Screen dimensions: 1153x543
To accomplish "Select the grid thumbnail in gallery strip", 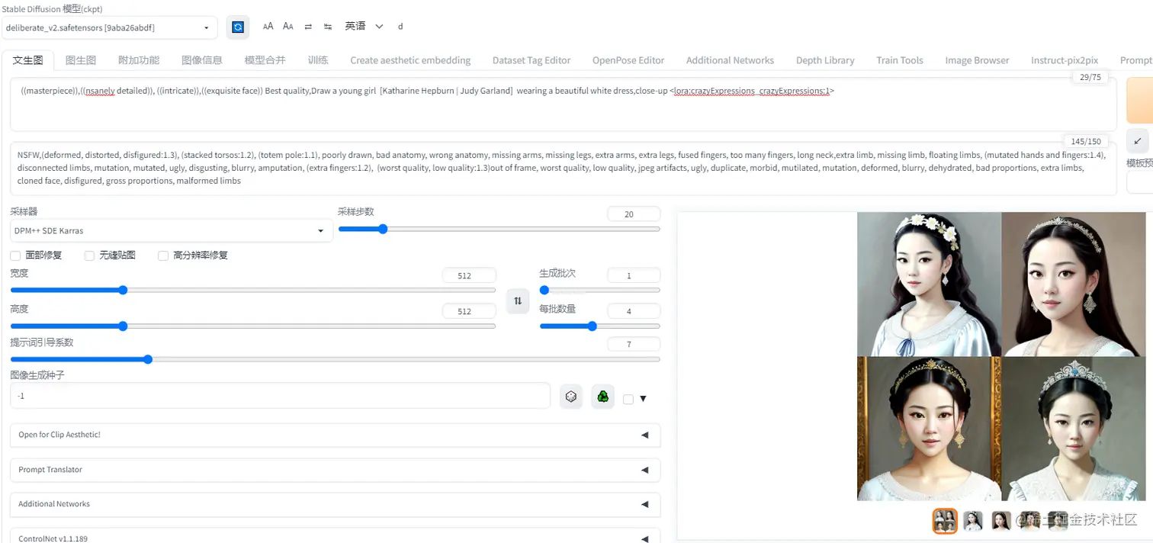I will (x=945, y=521).
